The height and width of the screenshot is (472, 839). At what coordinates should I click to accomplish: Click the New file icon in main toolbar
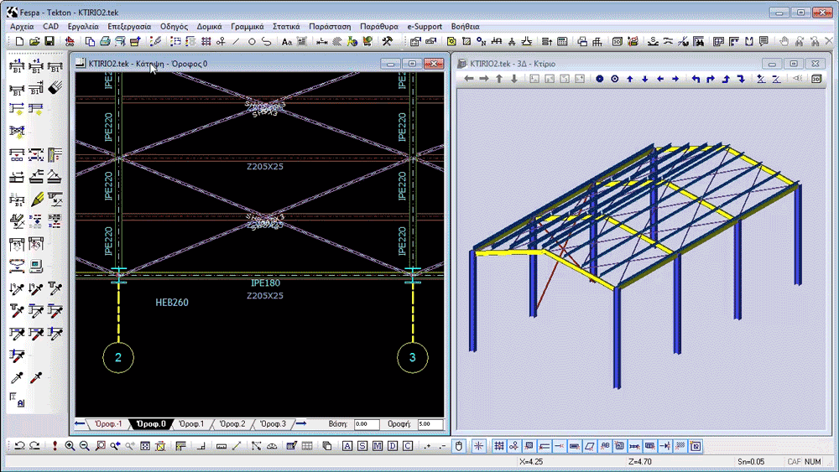tap(20, 41)
